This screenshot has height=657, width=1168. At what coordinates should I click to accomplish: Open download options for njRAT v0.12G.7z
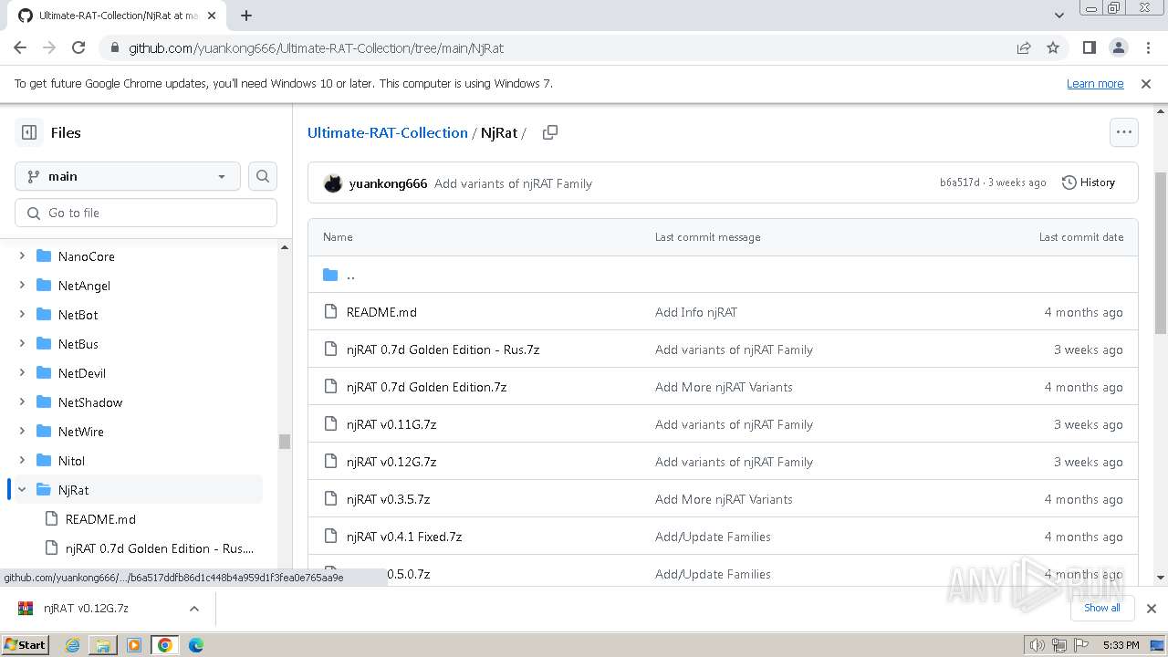coord(193,609)
